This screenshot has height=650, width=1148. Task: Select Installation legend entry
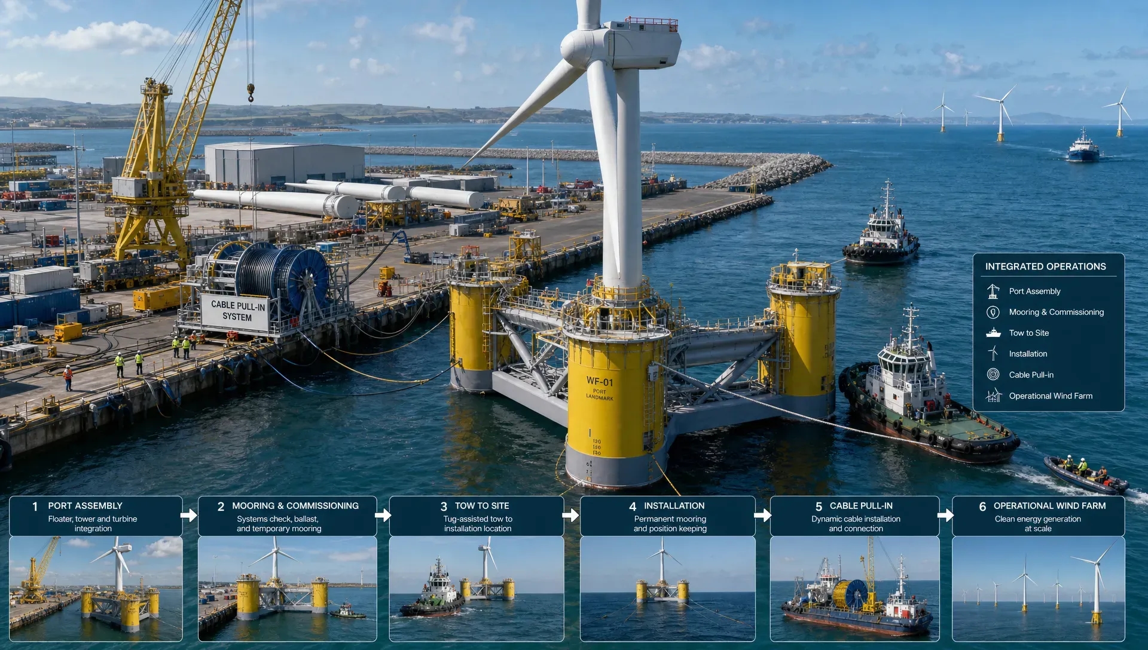tap(1028, 354)
